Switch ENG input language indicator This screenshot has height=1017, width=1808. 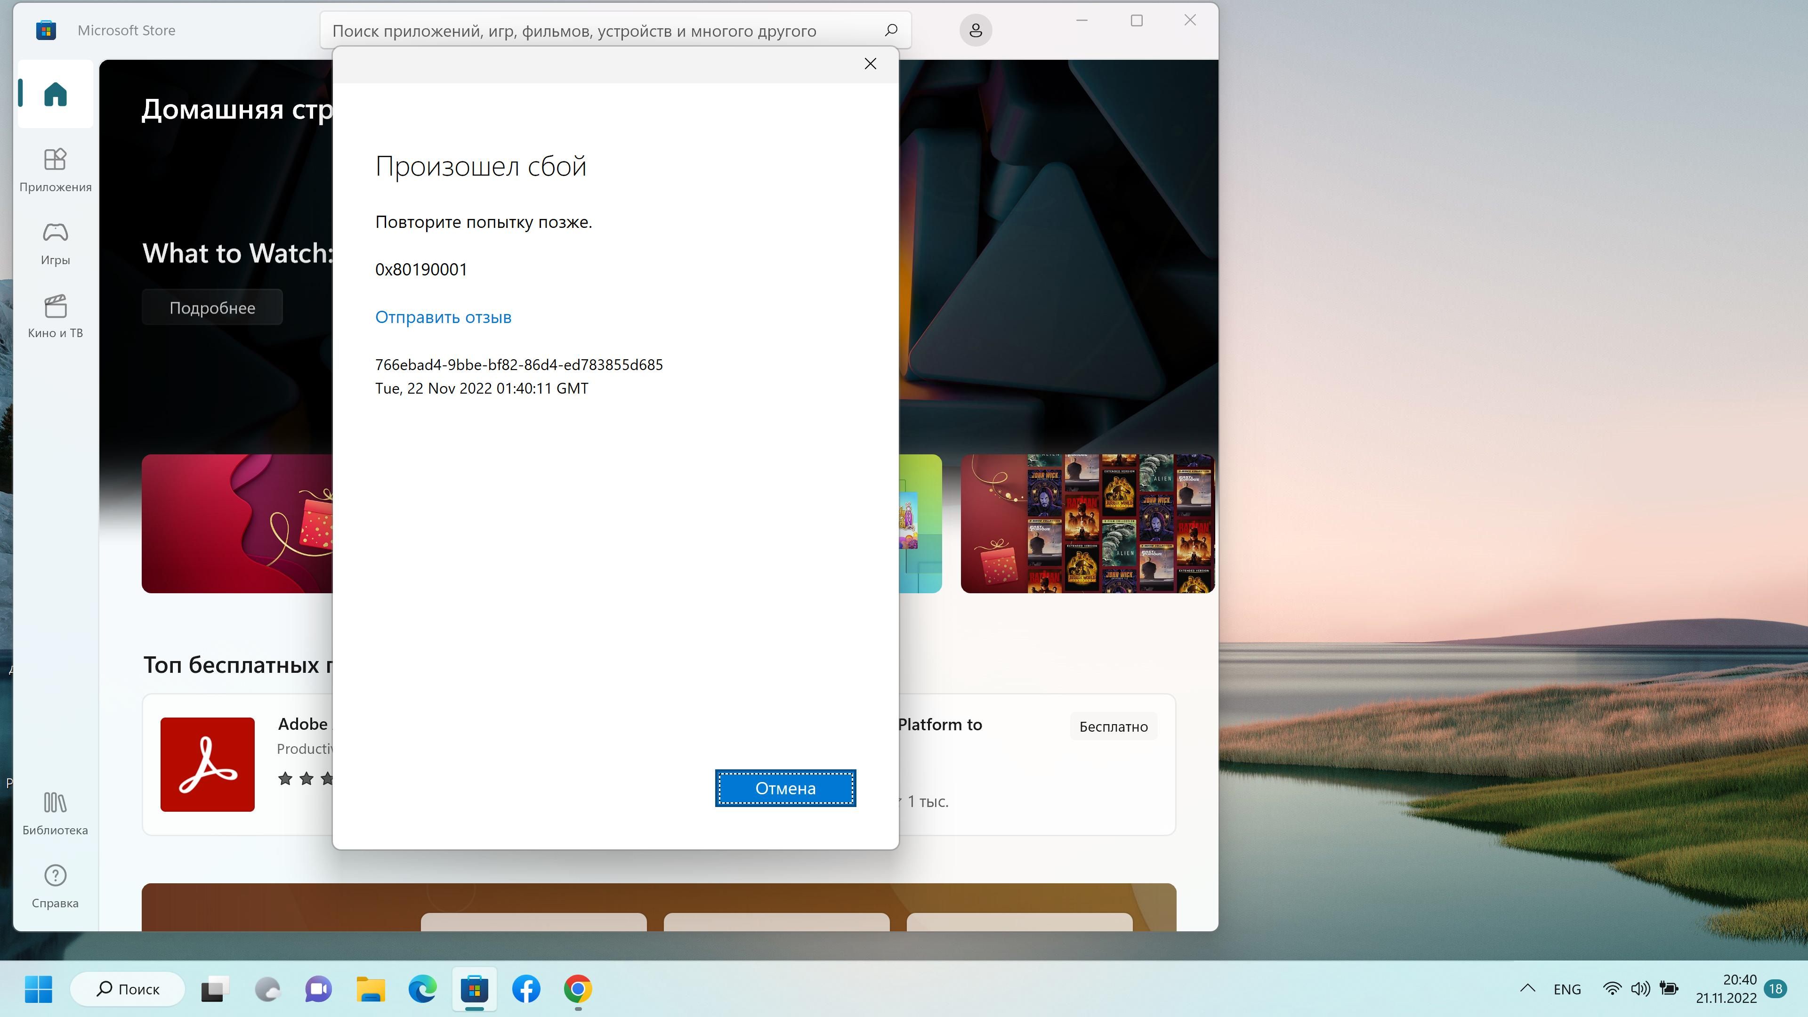click(x=1566, y=989)
